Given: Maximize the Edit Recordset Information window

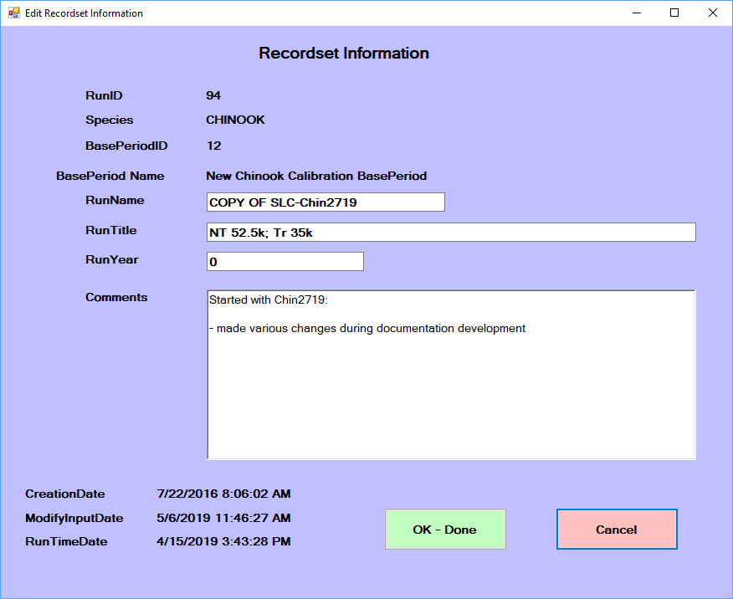Looking at the screenshot, I should click(x=674, y=13).
